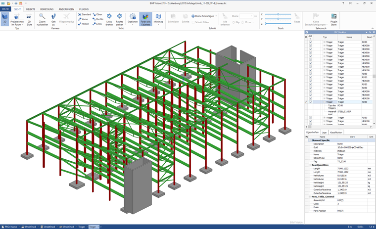The height and width of the screenshot is (229, 376).
Task: Click the table icon left of Akt header
Action: pos(306,37)
